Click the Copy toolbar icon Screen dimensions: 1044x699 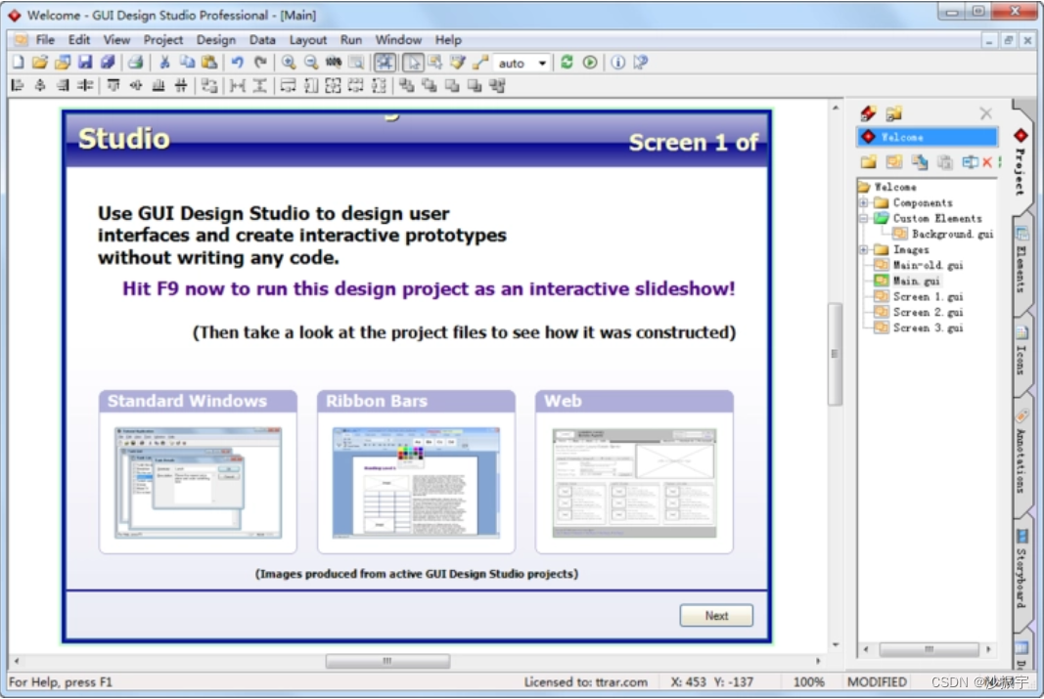187,63
